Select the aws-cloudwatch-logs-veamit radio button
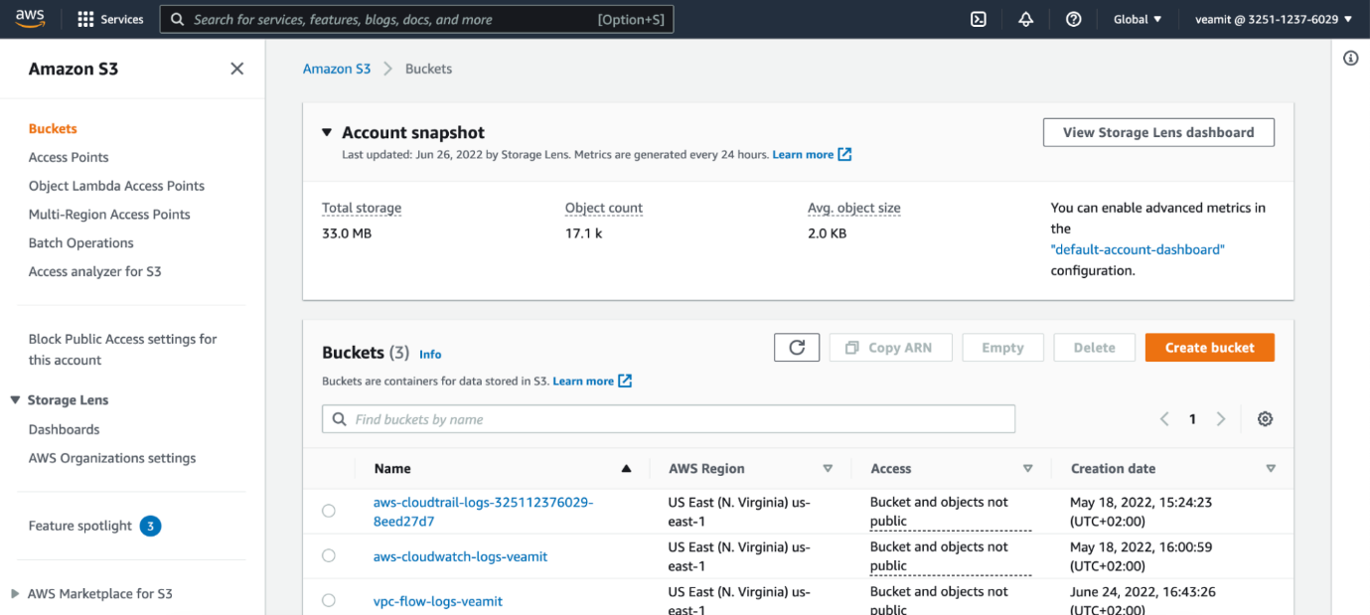 click(329, 556)
